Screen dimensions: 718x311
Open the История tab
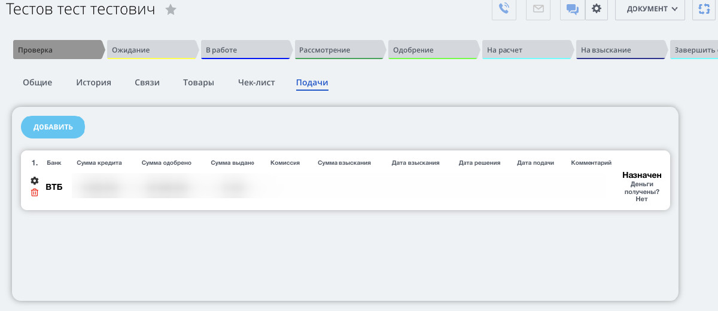93,82
